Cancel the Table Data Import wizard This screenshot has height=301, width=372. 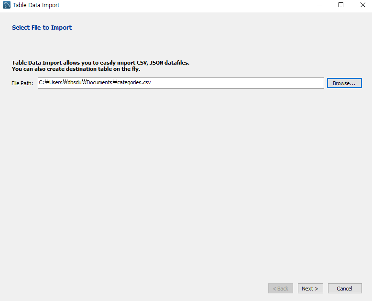tap(345, 289)
